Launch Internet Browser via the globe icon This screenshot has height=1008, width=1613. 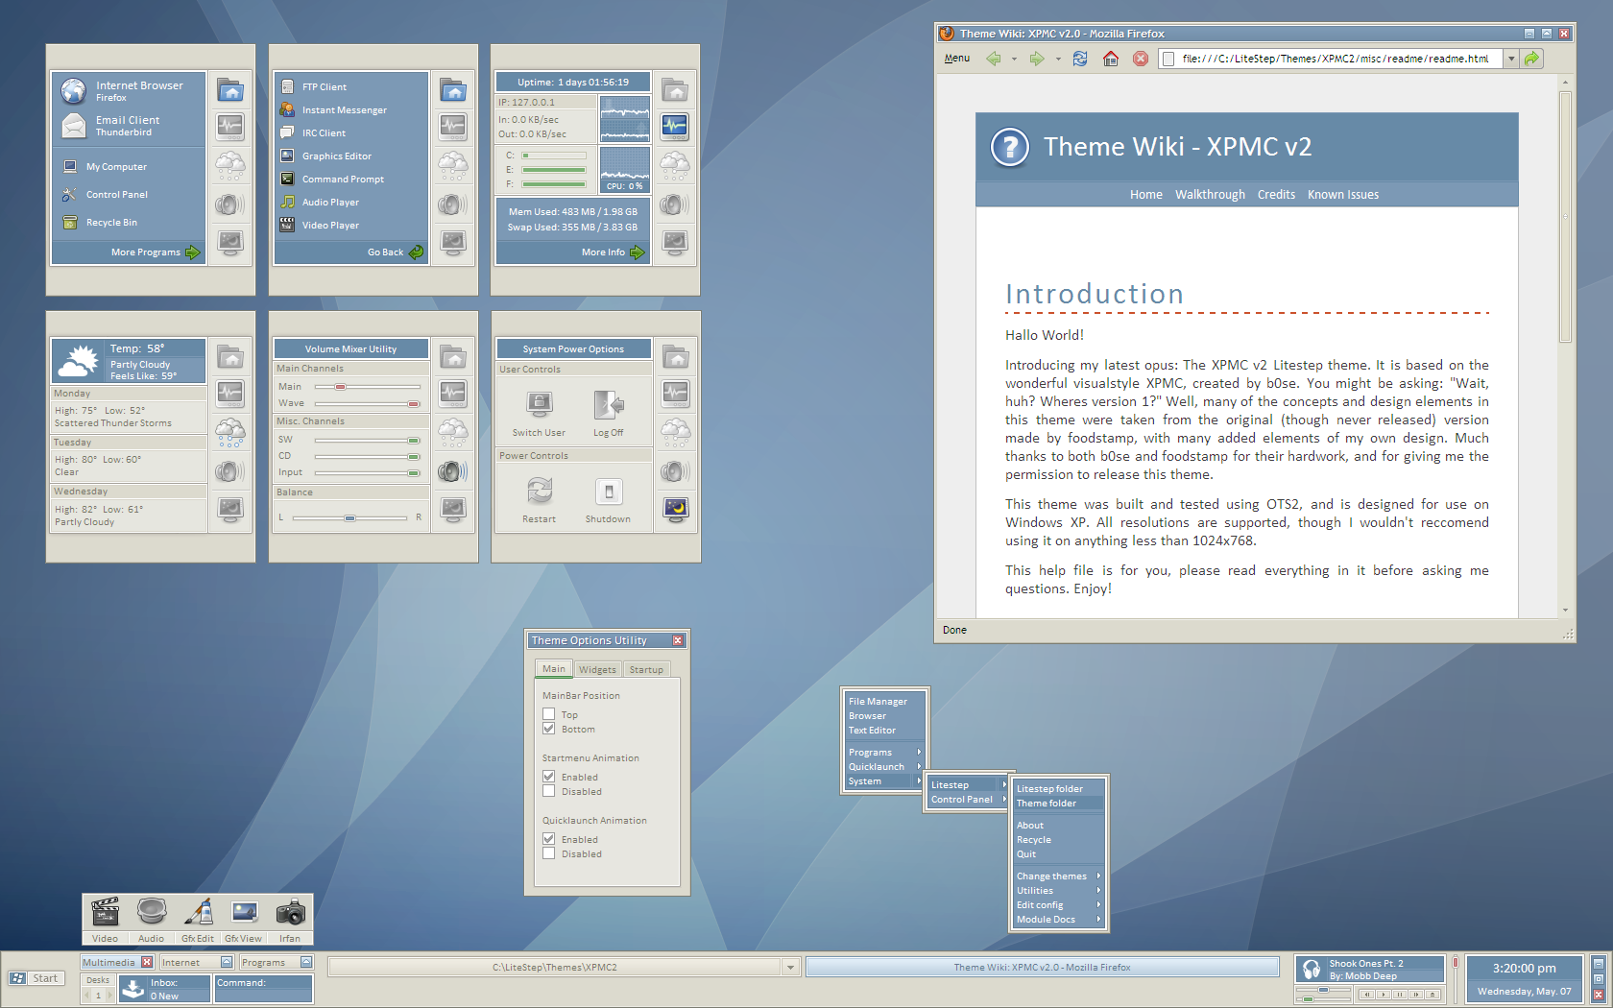point(74,90)
